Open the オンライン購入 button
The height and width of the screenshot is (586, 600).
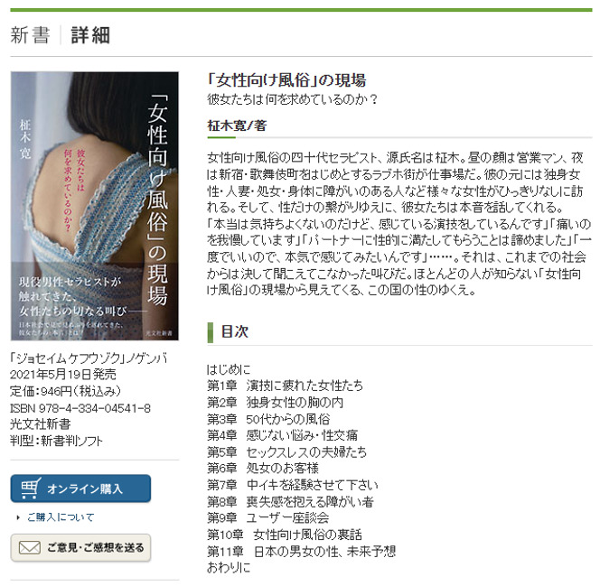[x=80, y=488]
